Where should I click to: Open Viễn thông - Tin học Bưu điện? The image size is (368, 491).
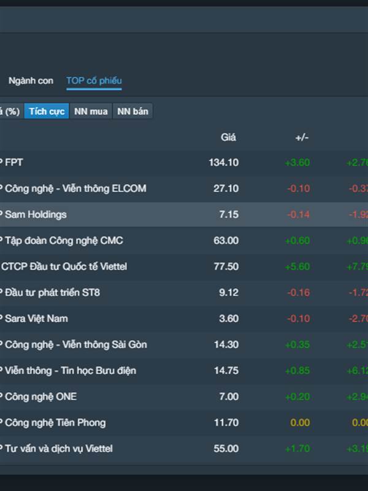pyautogui.click(x=184, y=371)
